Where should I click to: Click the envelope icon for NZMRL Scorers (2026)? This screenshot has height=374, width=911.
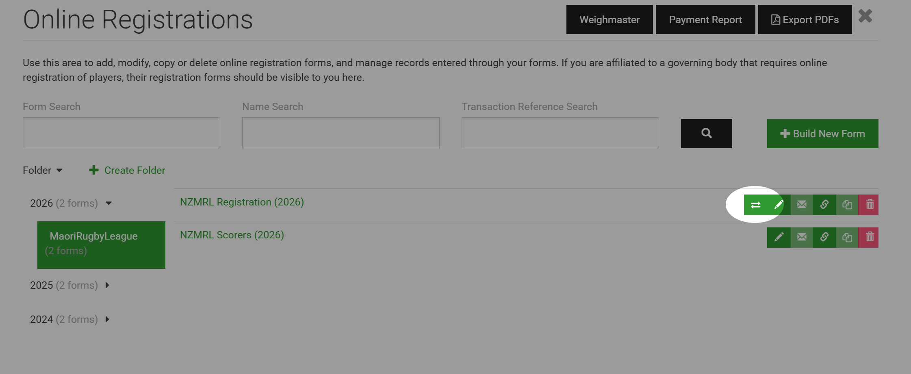coord(802,237)
